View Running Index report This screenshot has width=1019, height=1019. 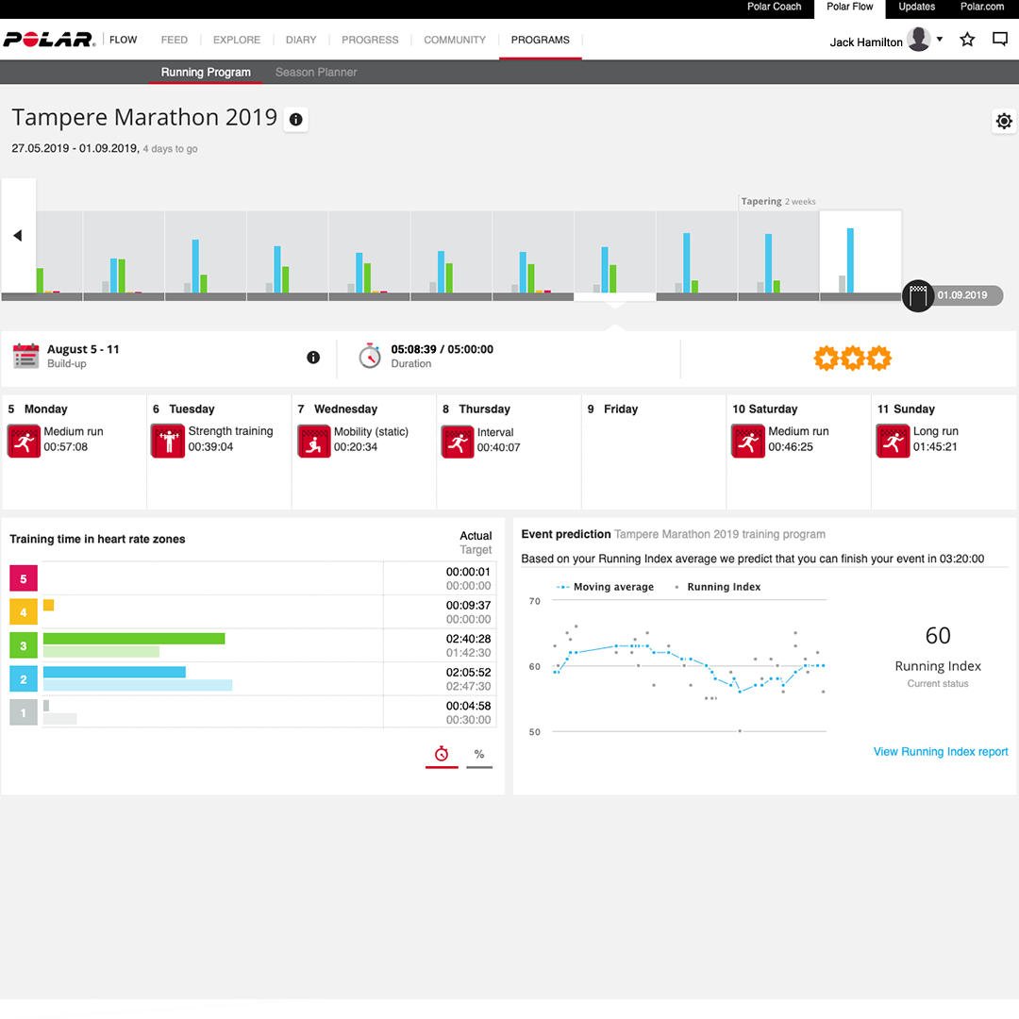point(941,752)
